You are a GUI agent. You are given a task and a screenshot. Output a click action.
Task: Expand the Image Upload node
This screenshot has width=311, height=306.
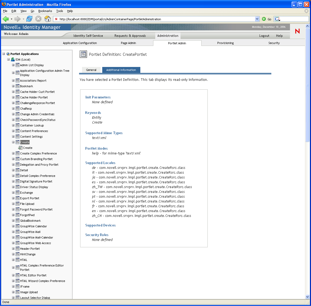coord(13,292)
